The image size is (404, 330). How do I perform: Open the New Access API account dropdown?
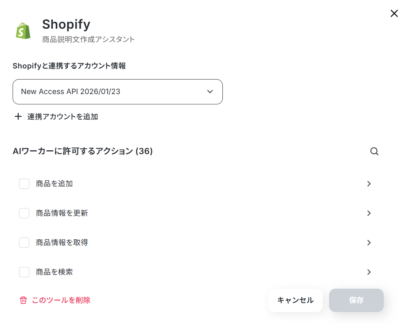pyautogui.click(x=118, y=92)
